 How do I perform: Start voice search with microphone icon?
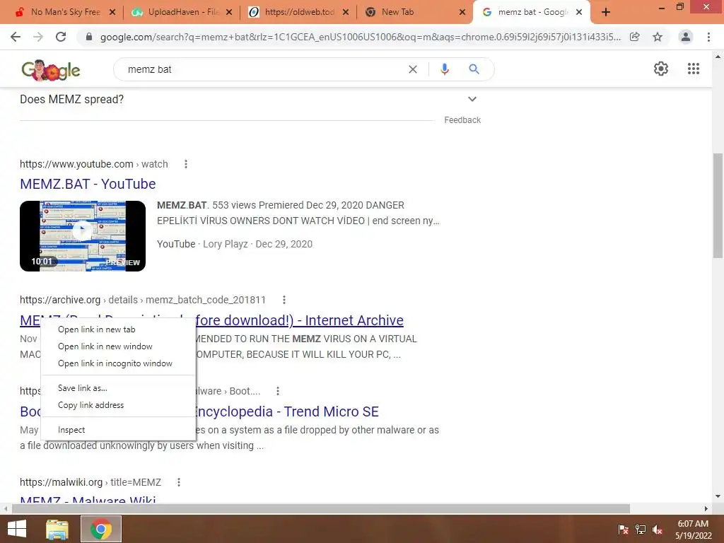pos(444,69)
